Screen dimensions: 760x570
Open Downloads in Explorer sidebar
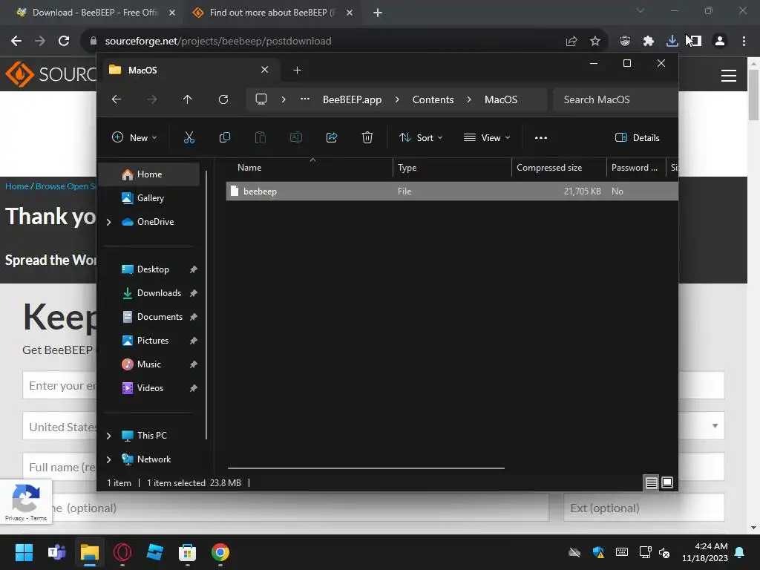159,292
